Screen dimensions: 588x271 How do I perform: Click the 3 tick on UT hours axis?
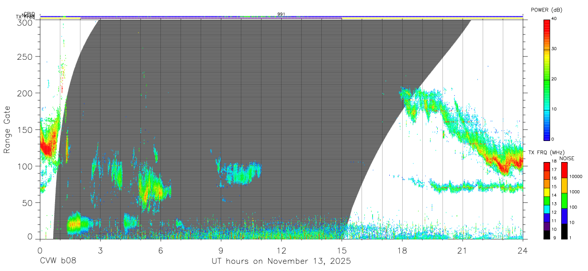(100, 250)
